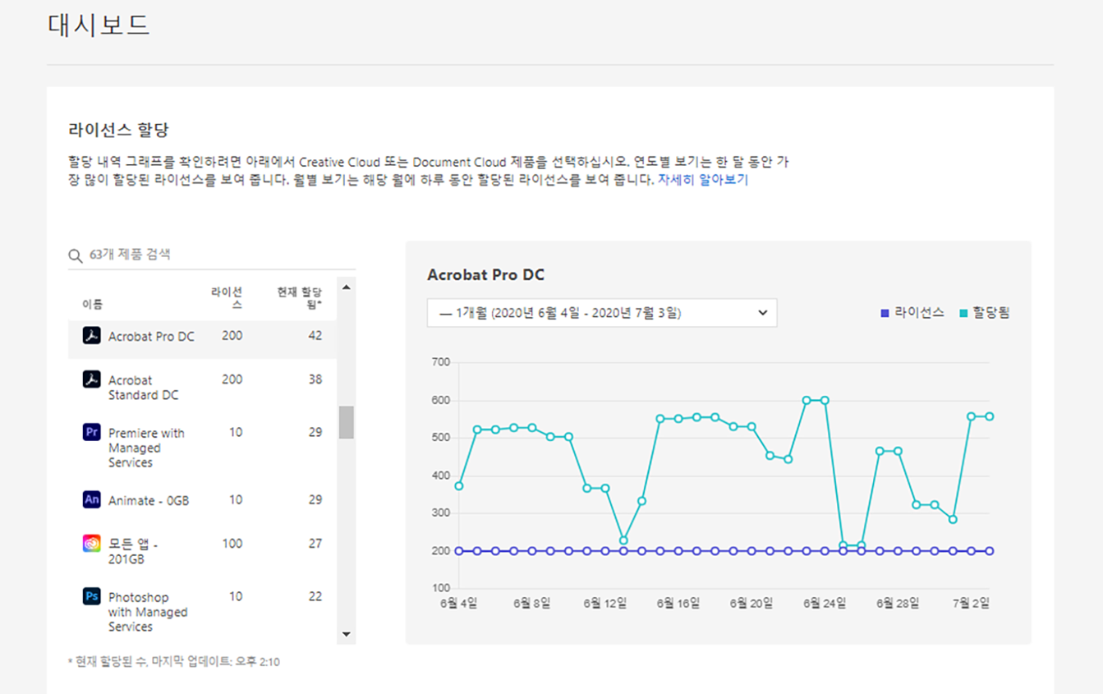Select the Acrobat Standard DC row name
The image size is (1103, 694).
pos(143,388)
